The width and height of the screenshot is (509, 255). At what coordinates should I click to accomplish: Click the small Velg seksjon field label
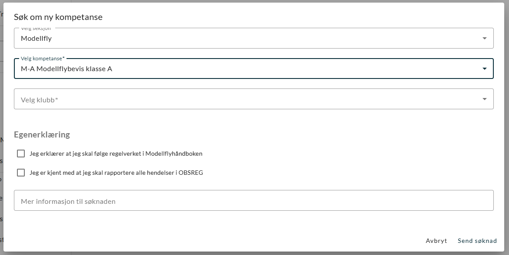(x=36, y=28)
